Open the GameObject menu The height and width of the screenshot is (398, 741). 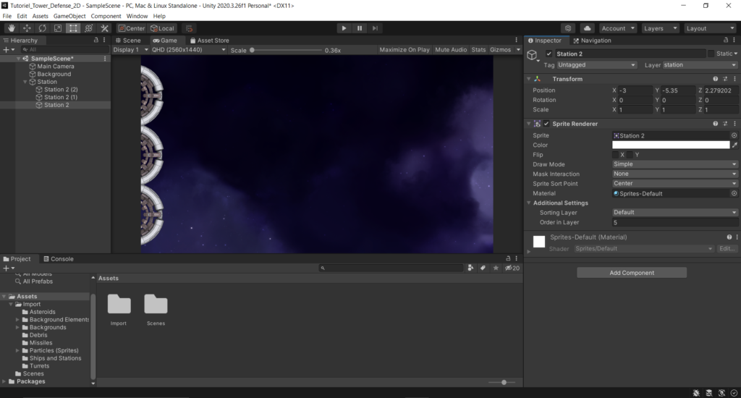pyautogui.click(x=69, y=16)
